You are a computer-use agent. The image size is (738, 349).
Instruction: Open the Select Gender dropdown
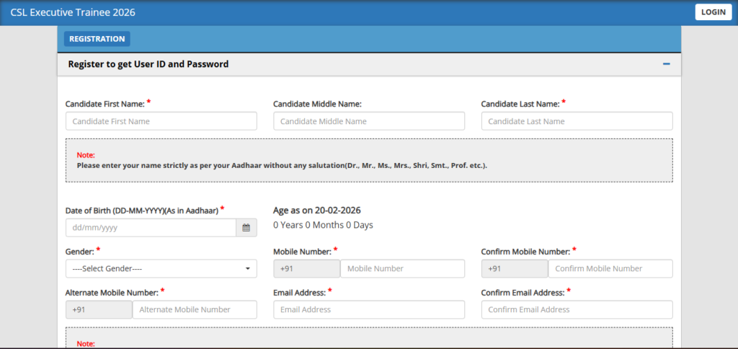pyautogui.click(x=161, y=268)
